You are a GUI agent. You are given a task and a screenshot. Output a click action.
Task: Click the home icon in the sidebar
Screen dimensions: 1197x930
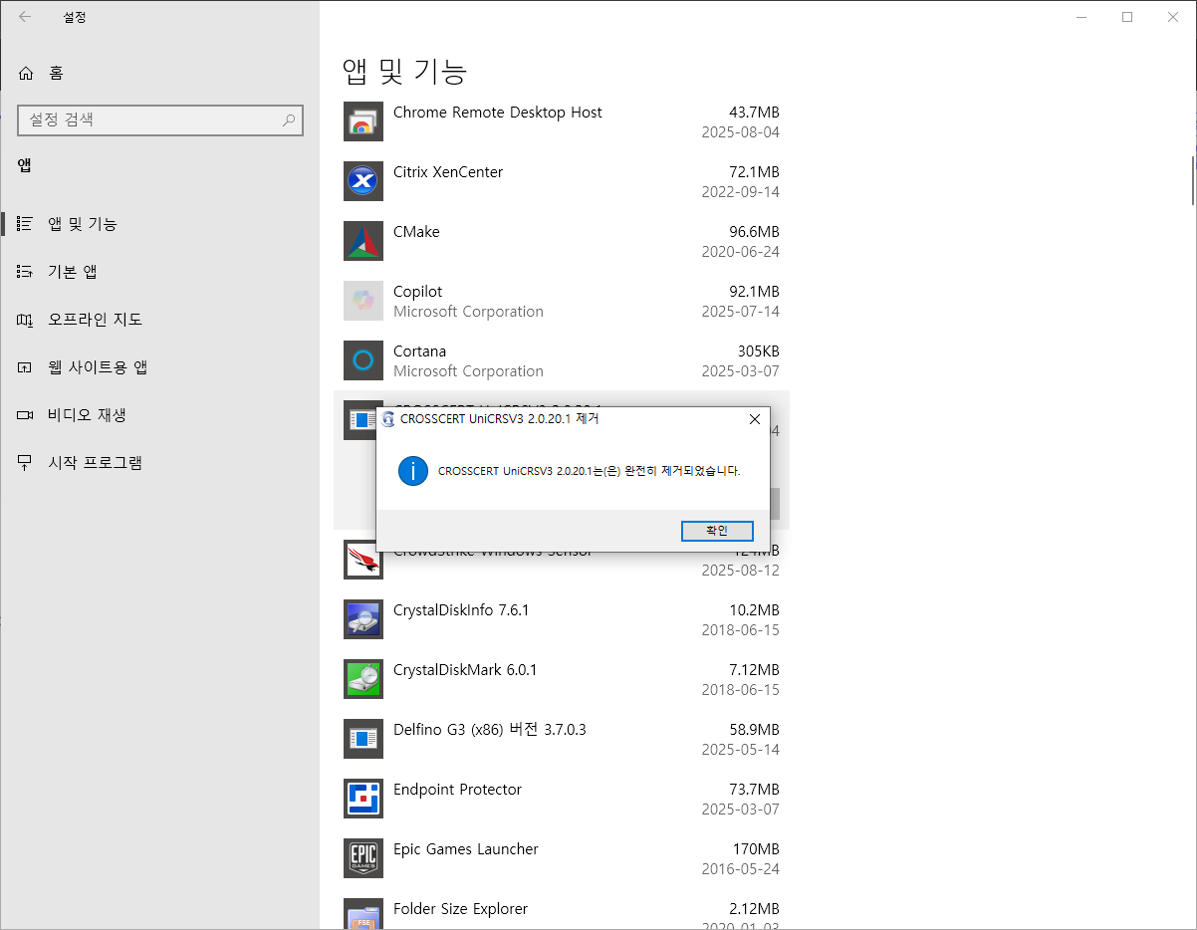(x=25, y=73)
